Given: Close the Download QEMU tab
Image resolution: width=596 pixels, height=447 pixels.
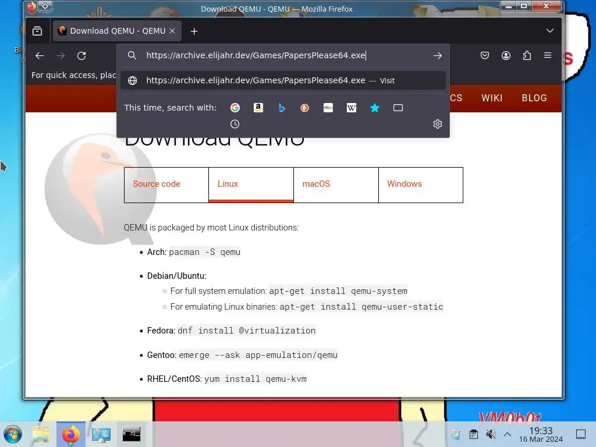Looking at the screenshot, I should (x=172, y=31).
